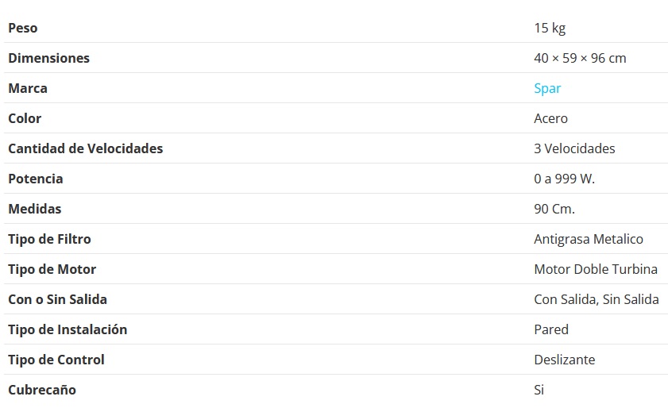Click the Acero color value

tap(550, 118)
